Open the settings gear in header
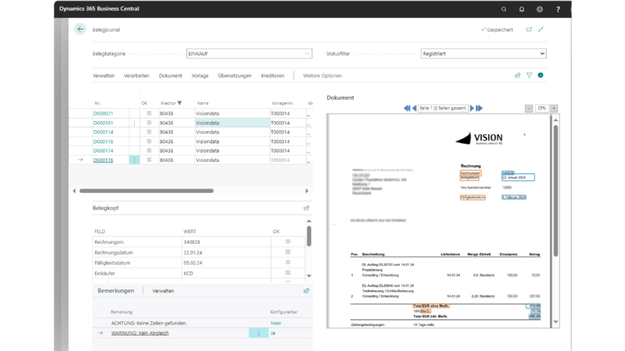This screenshot has width=625, height=351. 540,9
